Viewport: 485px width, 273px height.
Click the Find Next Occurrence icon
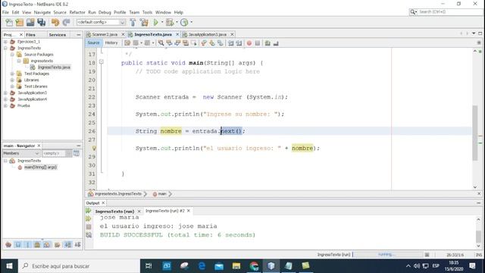point(177,43)
